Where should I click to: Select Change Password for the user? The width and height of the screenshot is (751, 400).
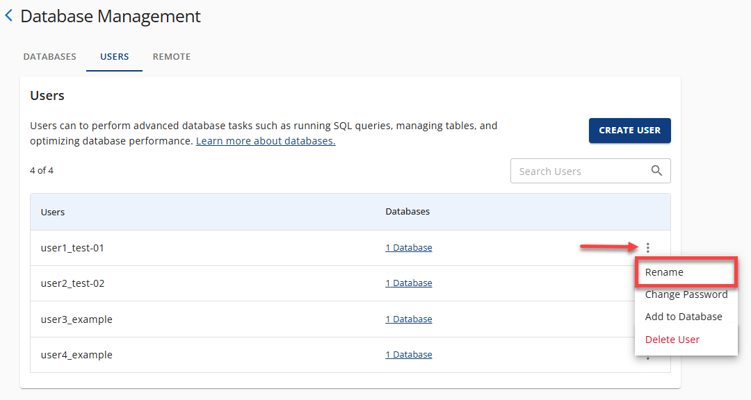coord(686,294)
